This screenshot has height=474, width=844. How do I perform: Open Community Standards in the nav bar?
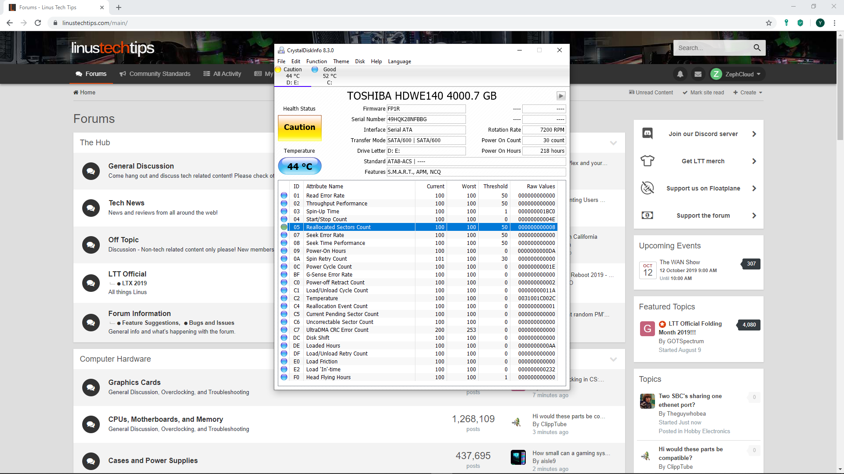coord(155,74)
